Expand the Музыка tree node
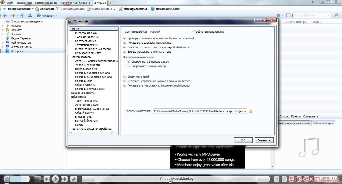Image resolution: width=342 pixels, height=184 pixels. pyautogui.click(x=3, y=26)
